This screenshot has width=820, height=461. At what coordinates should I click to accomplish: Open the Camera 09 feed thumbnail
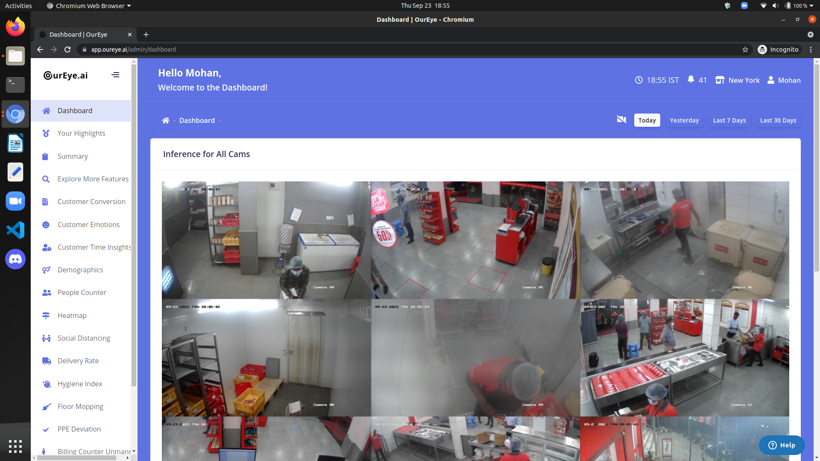pyautogui.click(x=475, y=358)
